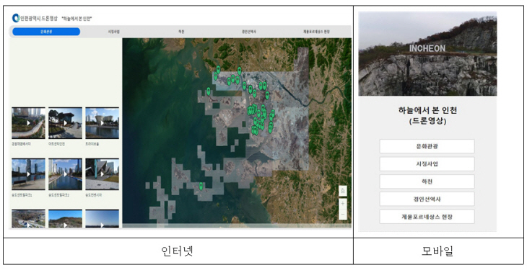Image resolution: width=527 pixels, height=270 pixels.
Task: Switch to the 시정사업 tab
Action: tap(113, 32)
